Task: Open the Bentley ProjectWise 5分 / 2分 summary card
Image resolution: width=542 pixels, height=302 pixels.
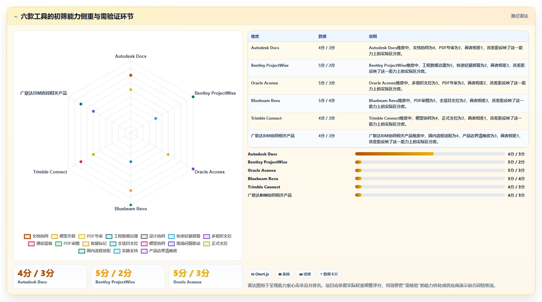Action: tap(128, 276)
